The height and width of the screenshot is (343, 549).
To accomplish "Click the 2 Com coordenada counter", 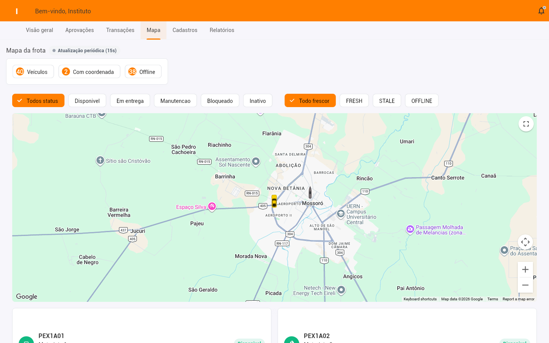I will click(89, 72).
